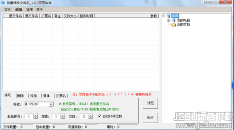Click the 修改时间 column header

coord(86,16)
